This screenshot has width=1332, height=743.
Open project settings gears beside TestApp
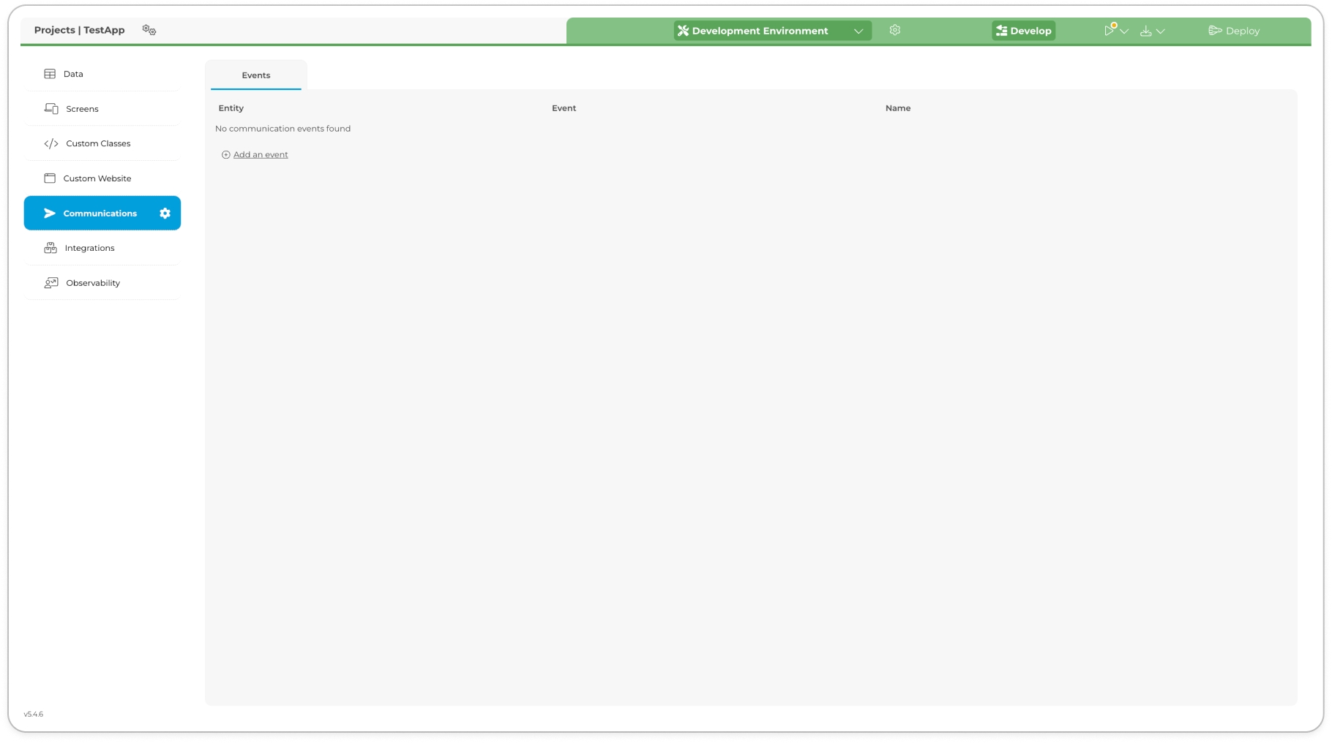click(x=149, y=30)
